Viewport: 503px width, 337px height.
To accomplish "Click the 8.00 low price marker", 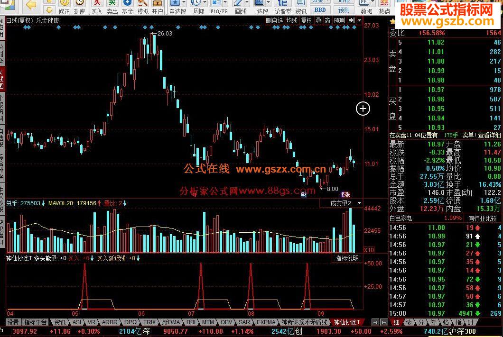I will (332, 189).
